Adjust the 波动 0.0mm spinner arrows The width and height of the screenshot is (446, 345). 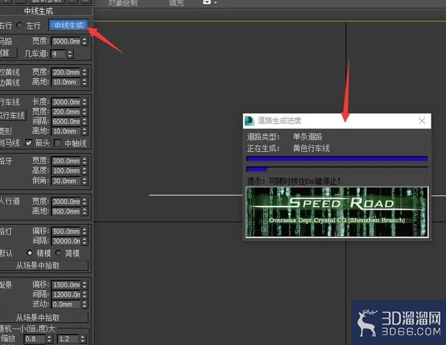[84, 304]
